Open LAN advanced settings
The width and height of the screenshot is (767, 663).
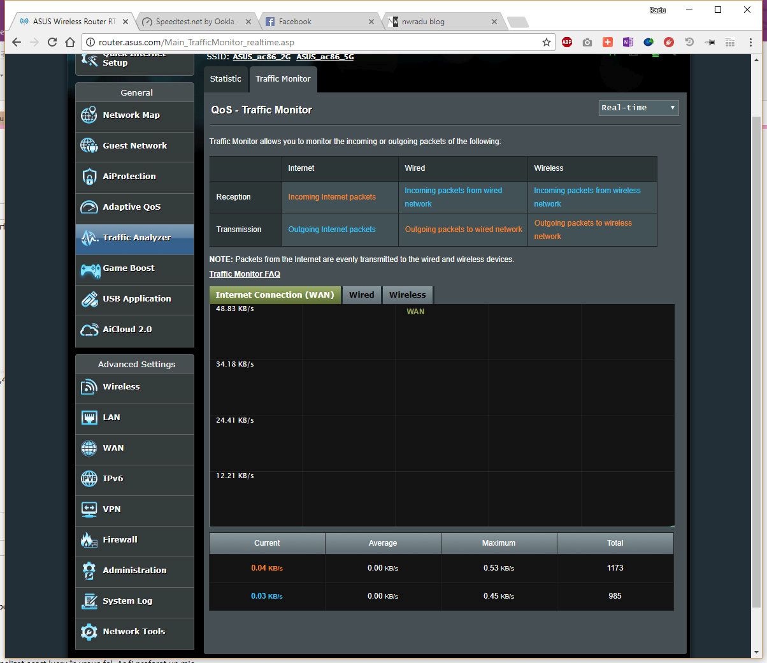(x=134, y=418)
